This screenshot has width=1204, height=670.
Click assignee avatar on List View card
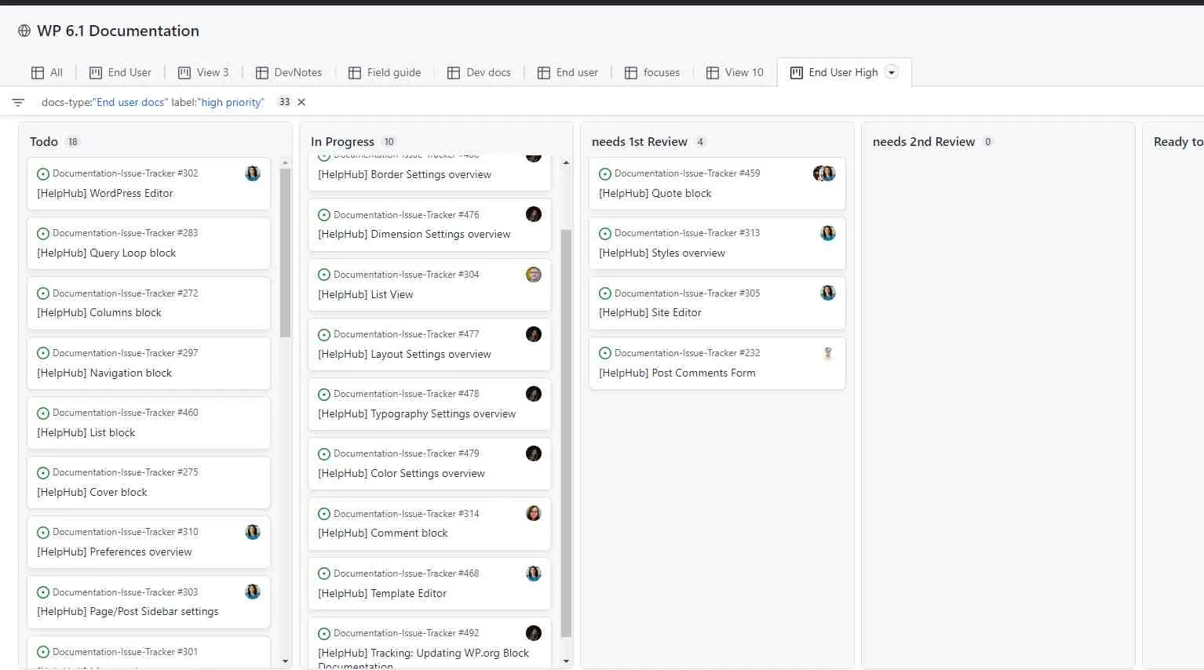coord(534,275)
